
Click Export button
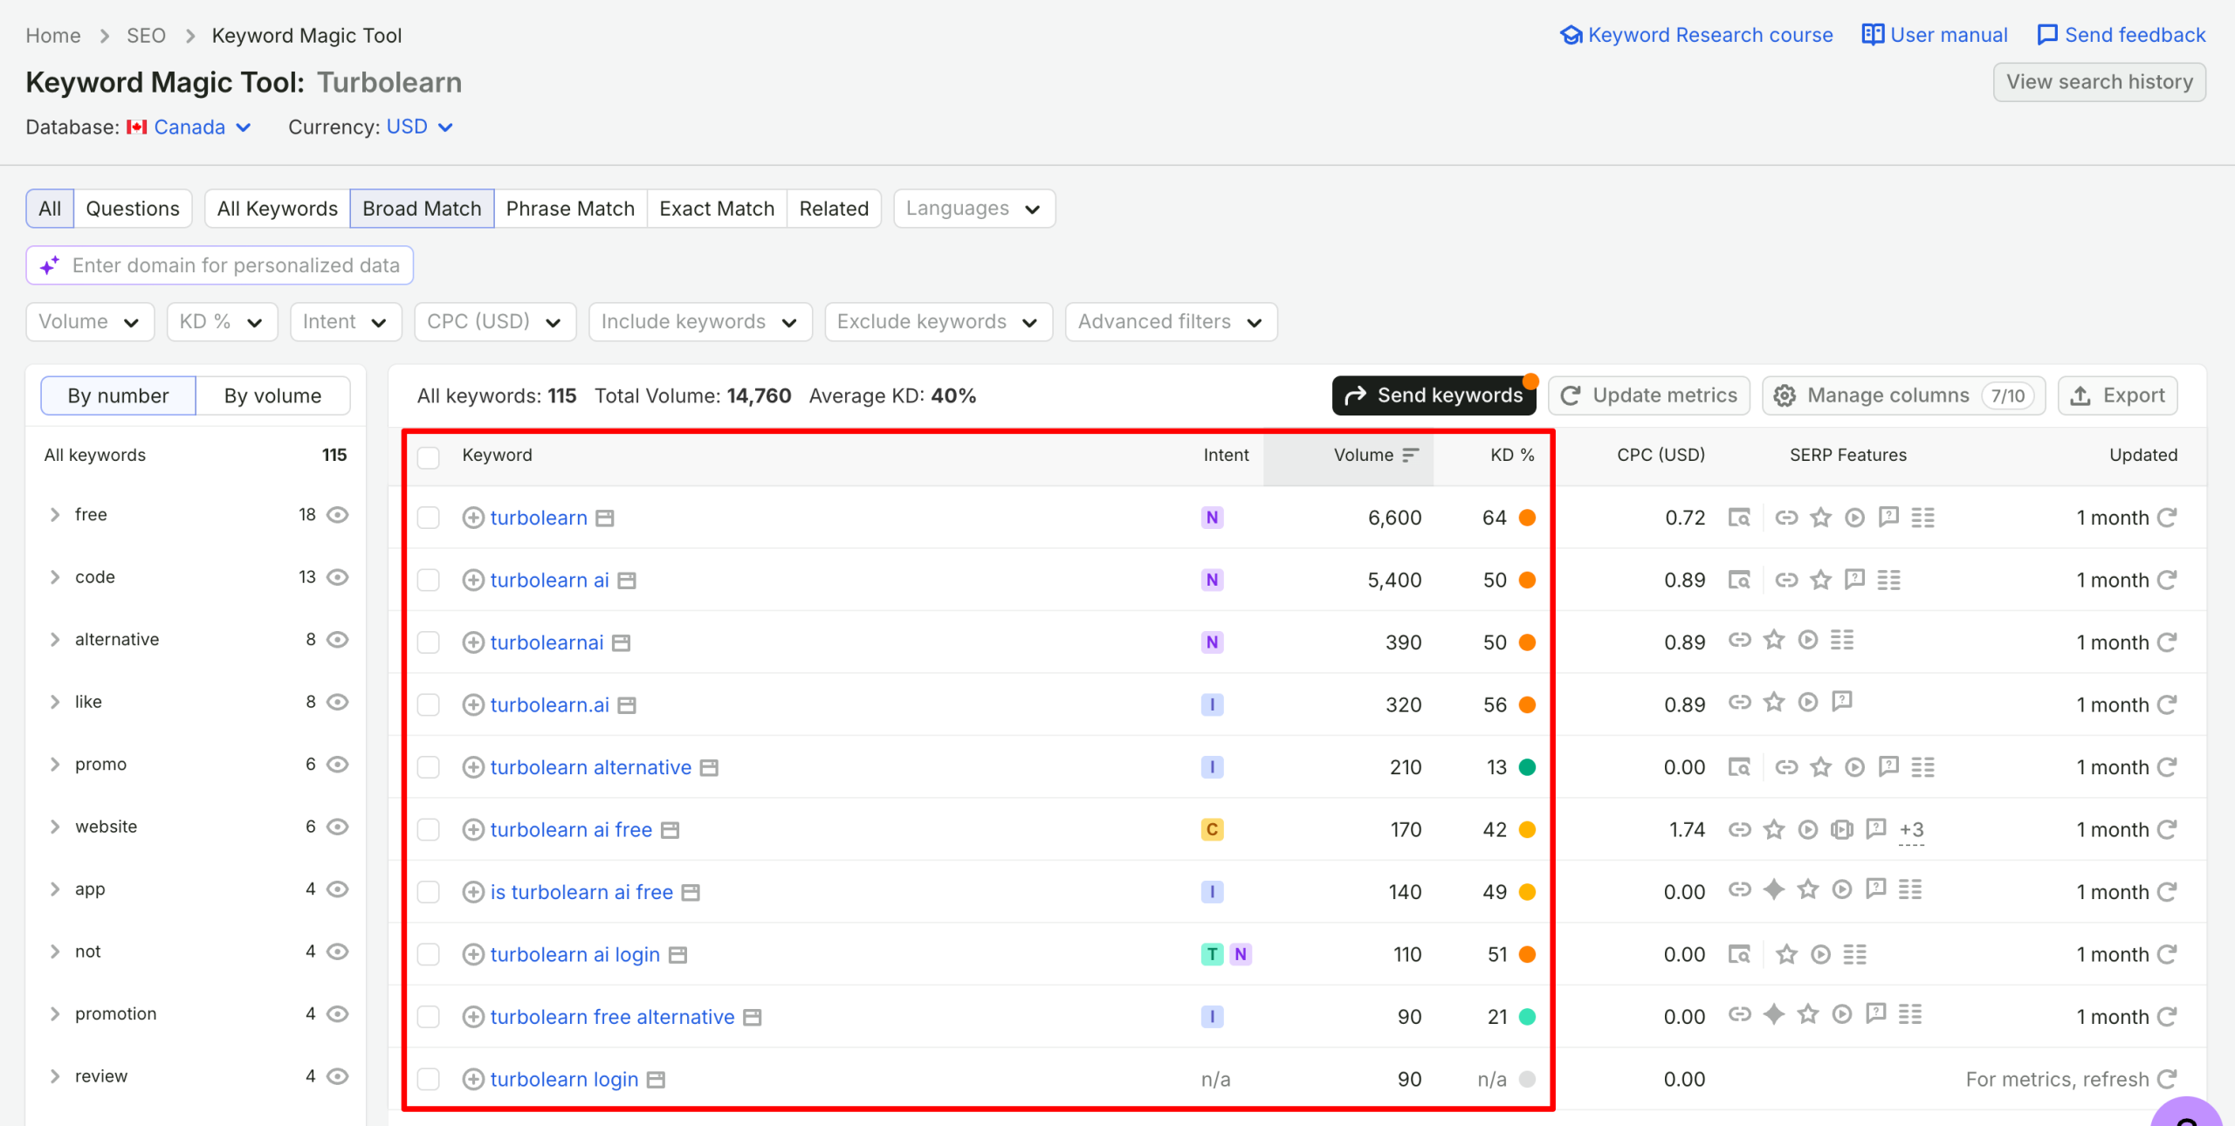coord(2118,395)
